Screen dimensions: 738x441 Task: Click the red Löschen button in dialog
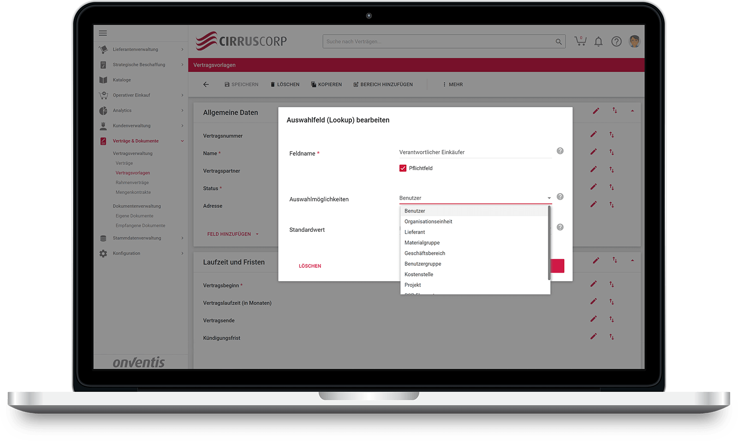[x=310, y=266]
